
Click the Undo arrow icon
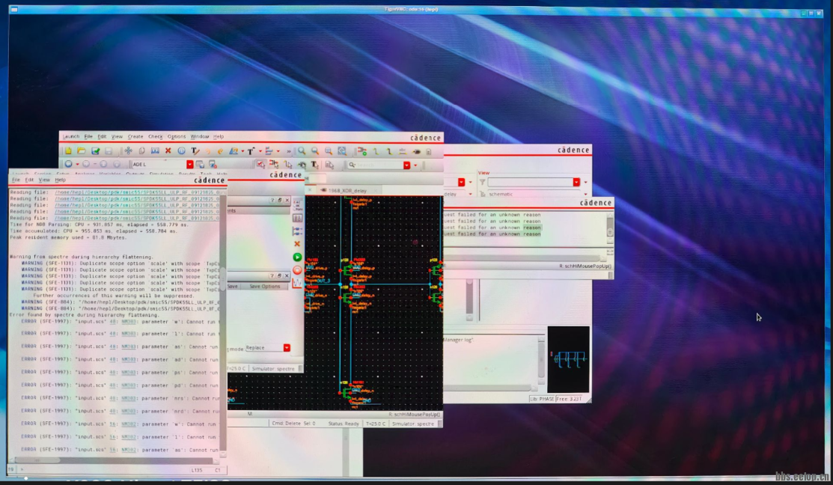[208, 151]
